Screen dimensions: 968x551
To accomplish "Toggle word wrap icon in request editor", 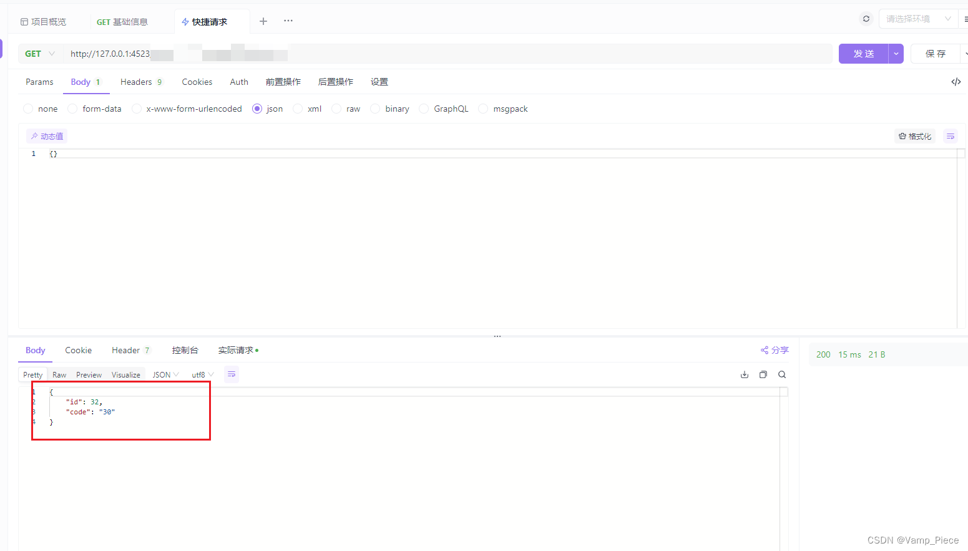I will click(x=951, y=136).
